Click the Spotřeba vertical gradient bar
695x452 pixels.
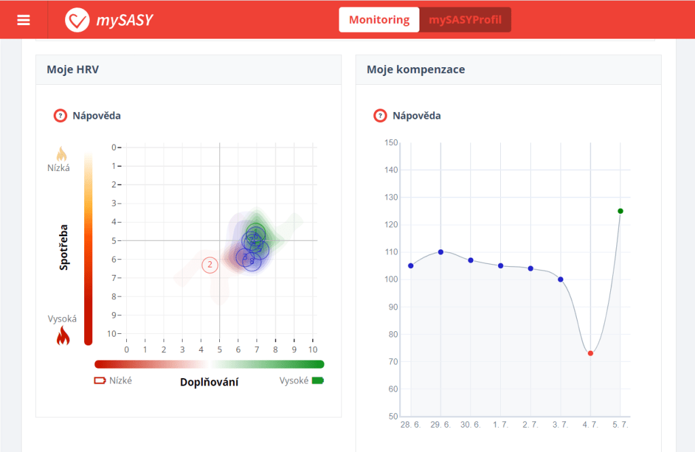click(x=88, y=248)
